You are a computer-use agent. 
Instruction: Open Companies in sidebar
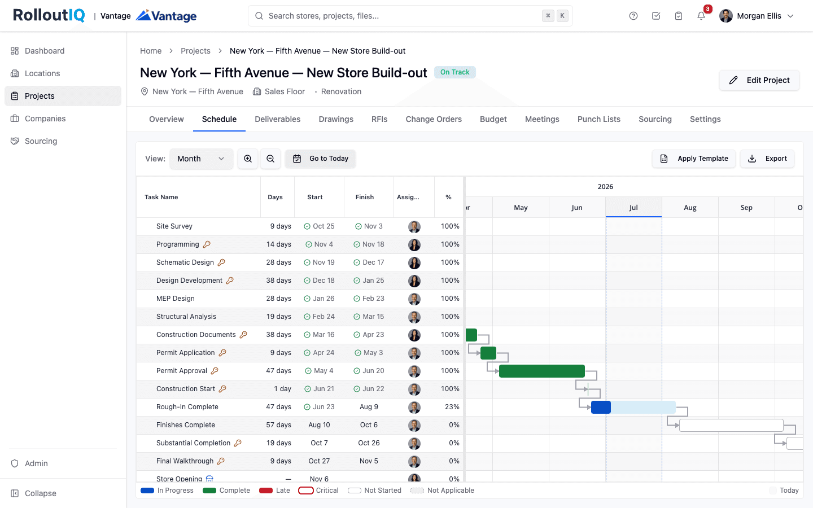coord(63,119)
